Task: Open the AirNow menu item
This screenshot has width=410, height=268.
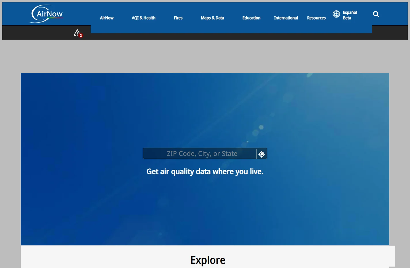Action: tap(107, 18)
